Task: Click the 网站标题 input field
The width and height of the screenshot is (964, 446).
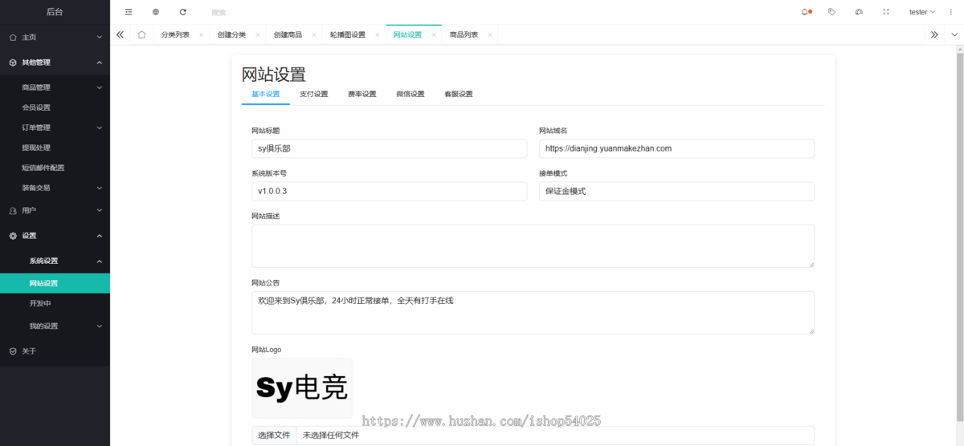Action: pyautogui.click(x=390, y=148)
